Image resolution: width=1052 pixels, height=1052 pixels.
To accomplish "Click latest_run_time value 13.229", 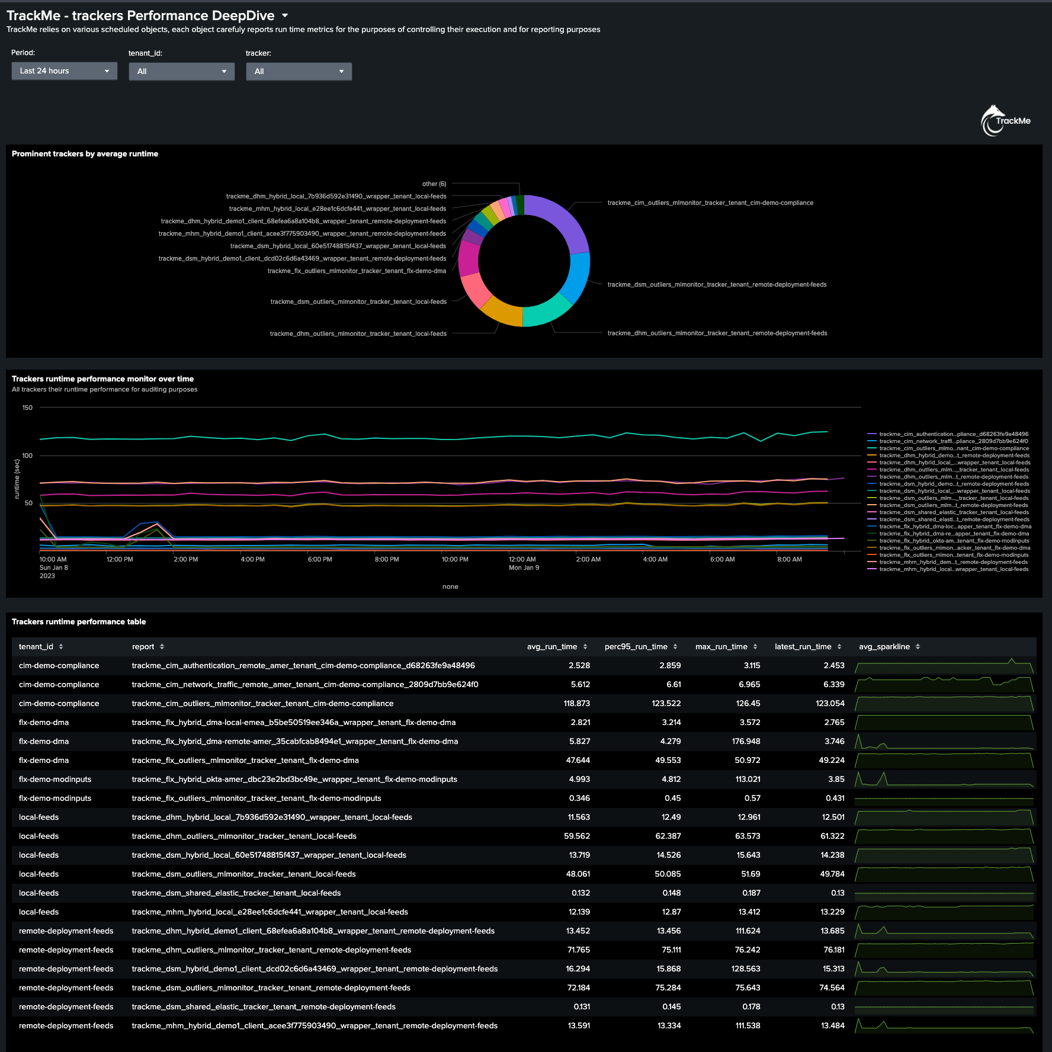I will click(x=833, y=912).
